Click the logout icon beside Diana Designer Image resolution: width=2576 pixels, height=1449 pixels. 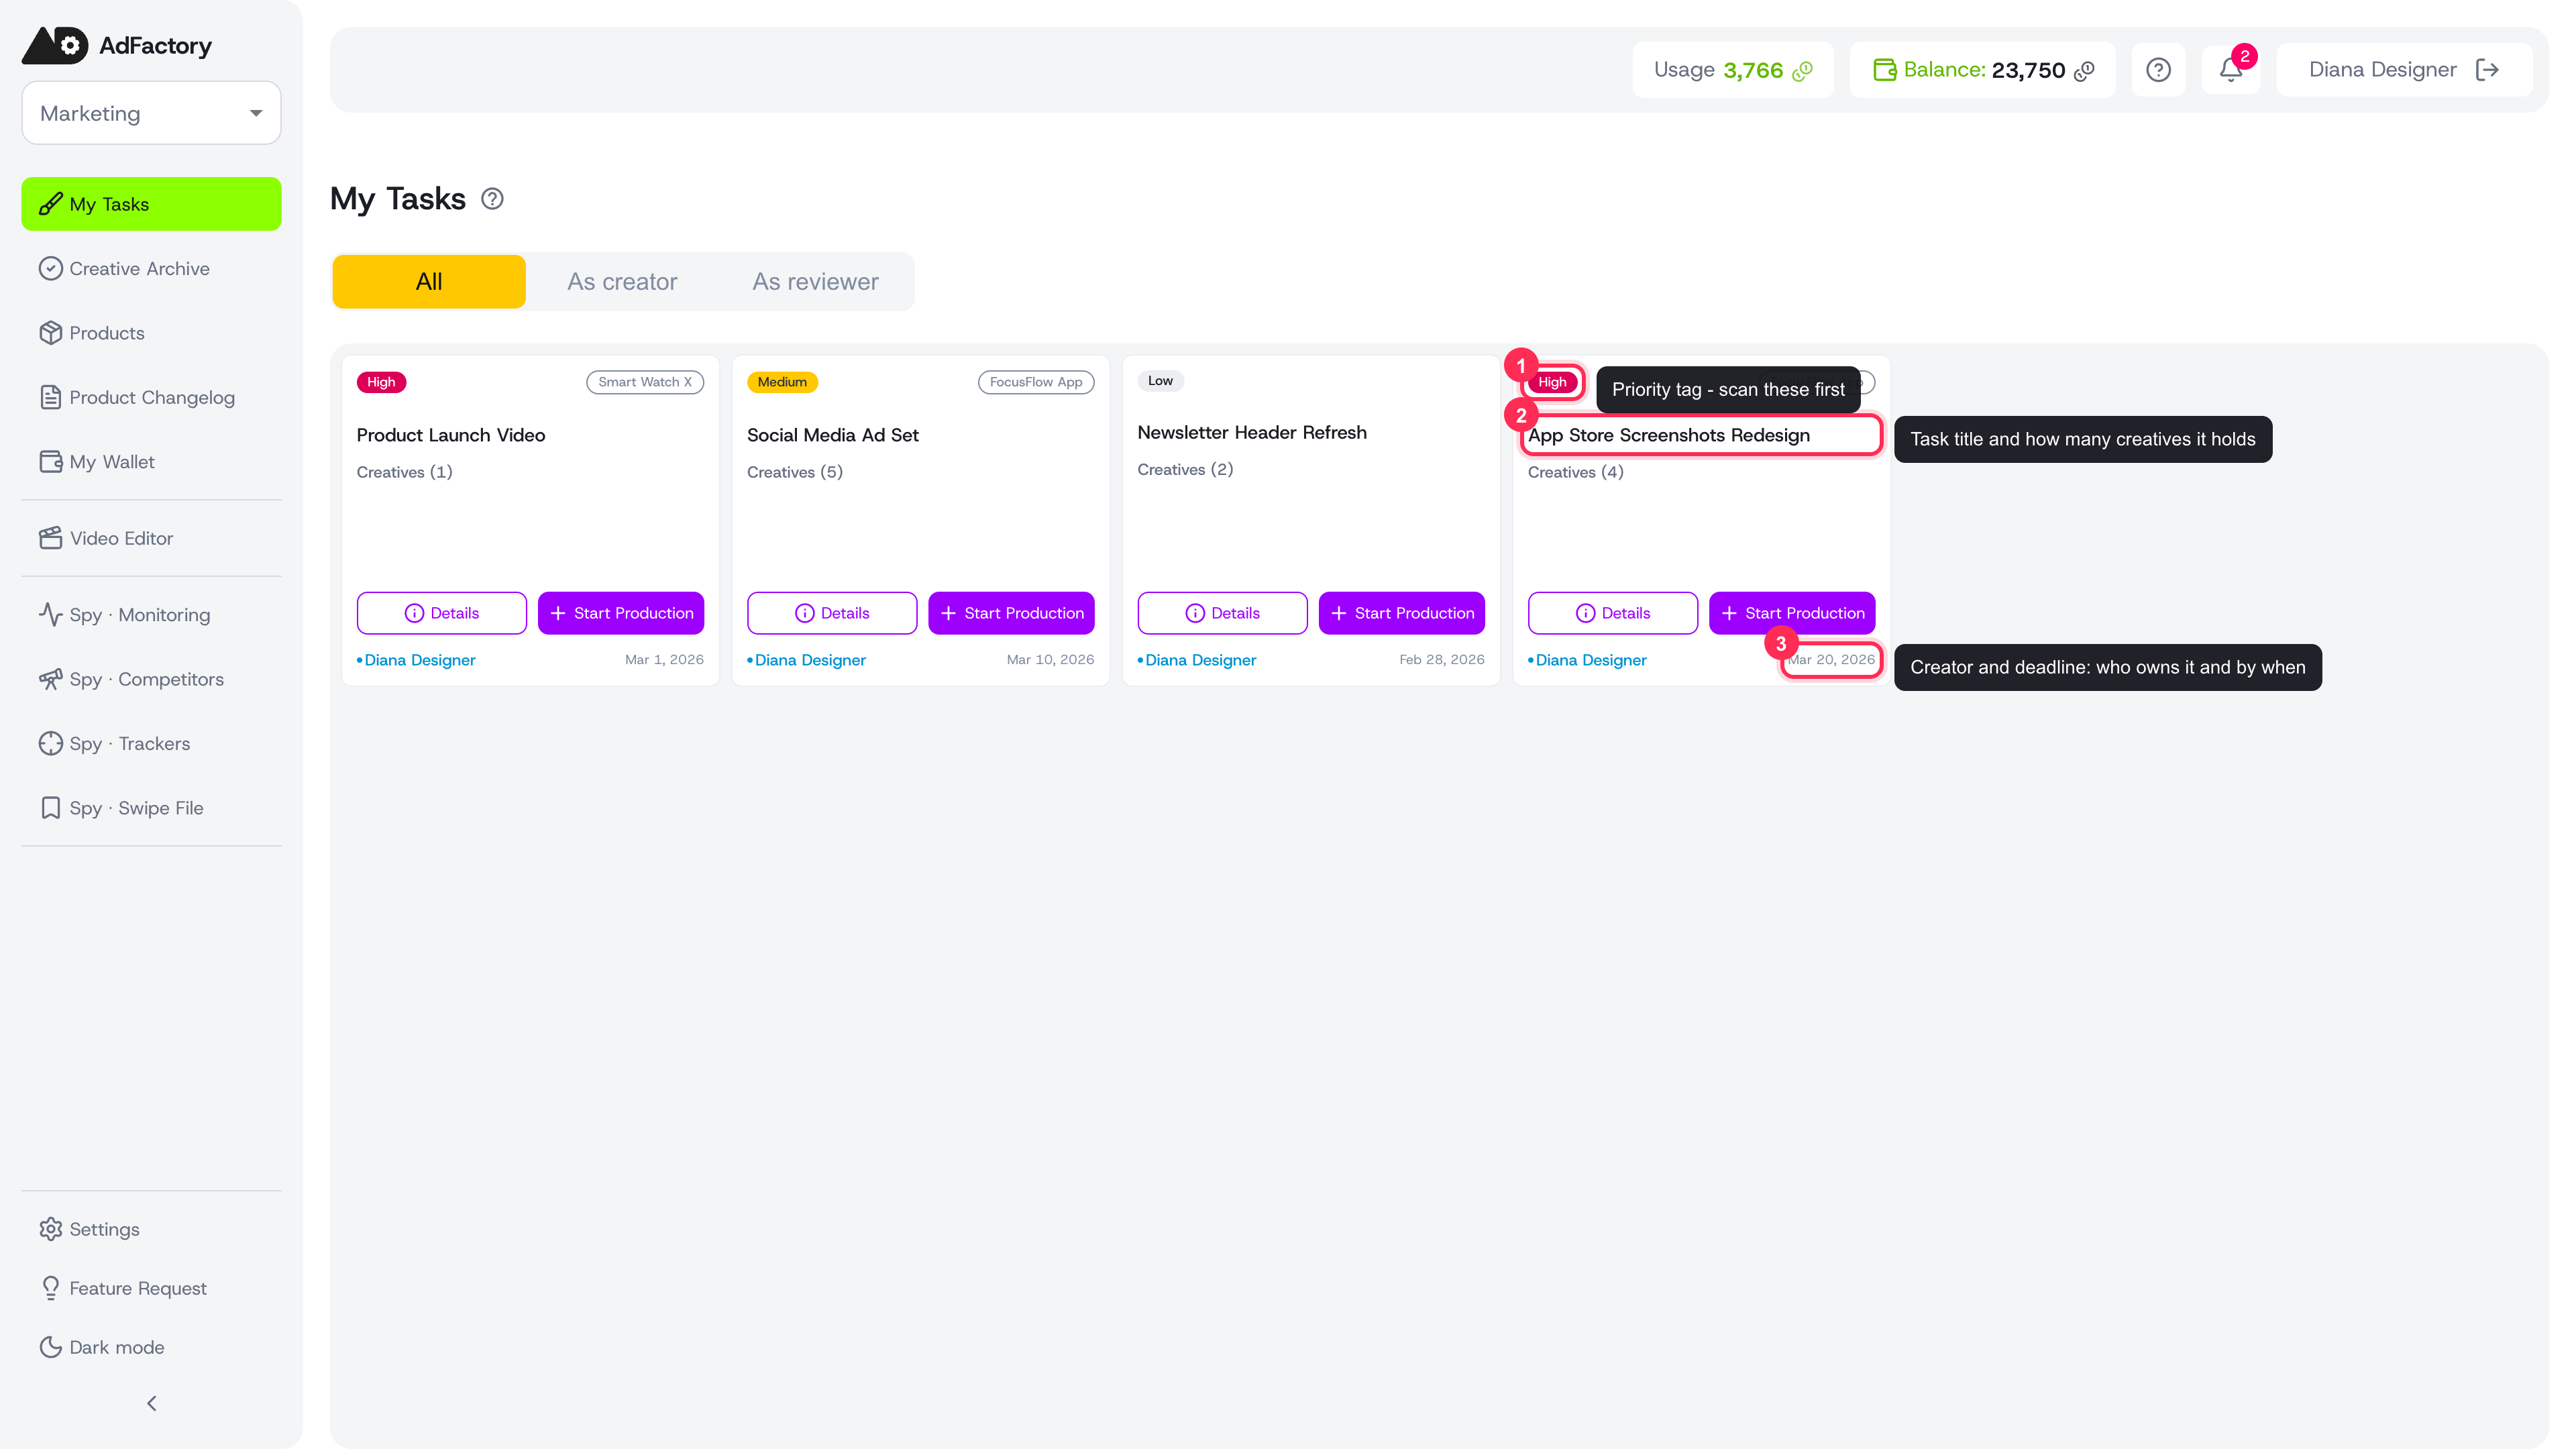coord(2487,70)
